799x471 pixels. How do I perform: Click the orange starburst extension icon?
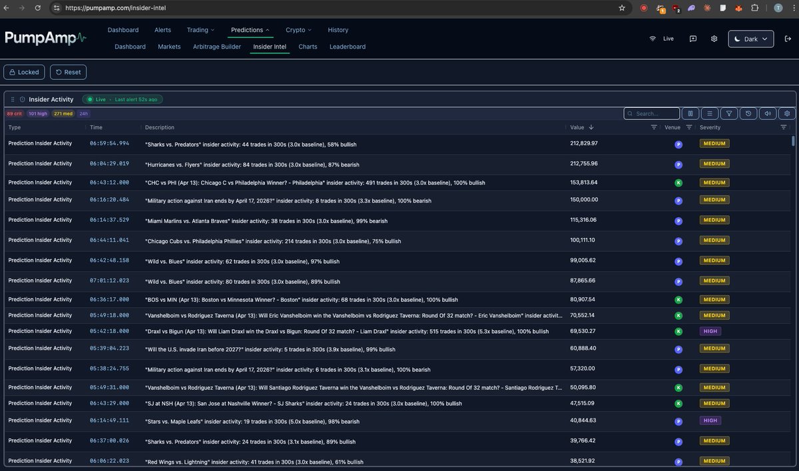(x=707, y=8)
